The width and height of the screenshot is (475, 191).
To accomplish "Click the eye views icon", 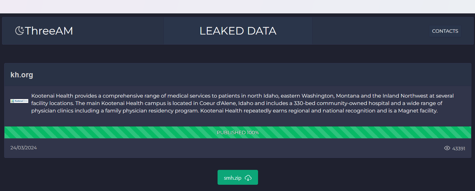I will tap(447, 148).
